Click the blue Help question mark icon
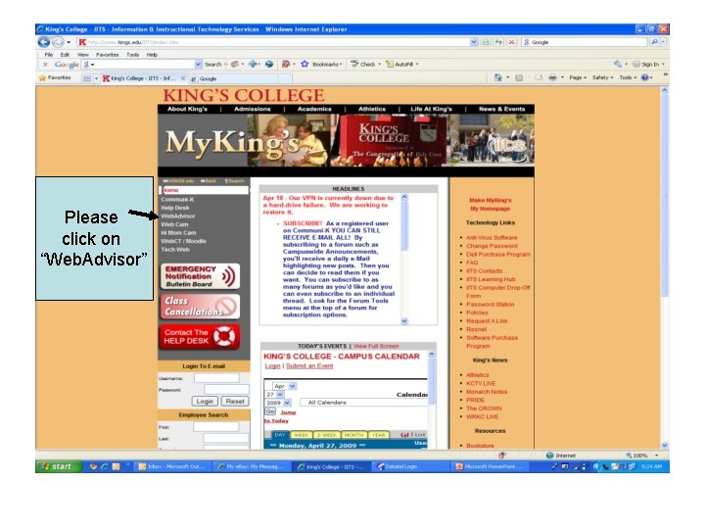This screenshot has height=529, width=705. pos(644,77)
